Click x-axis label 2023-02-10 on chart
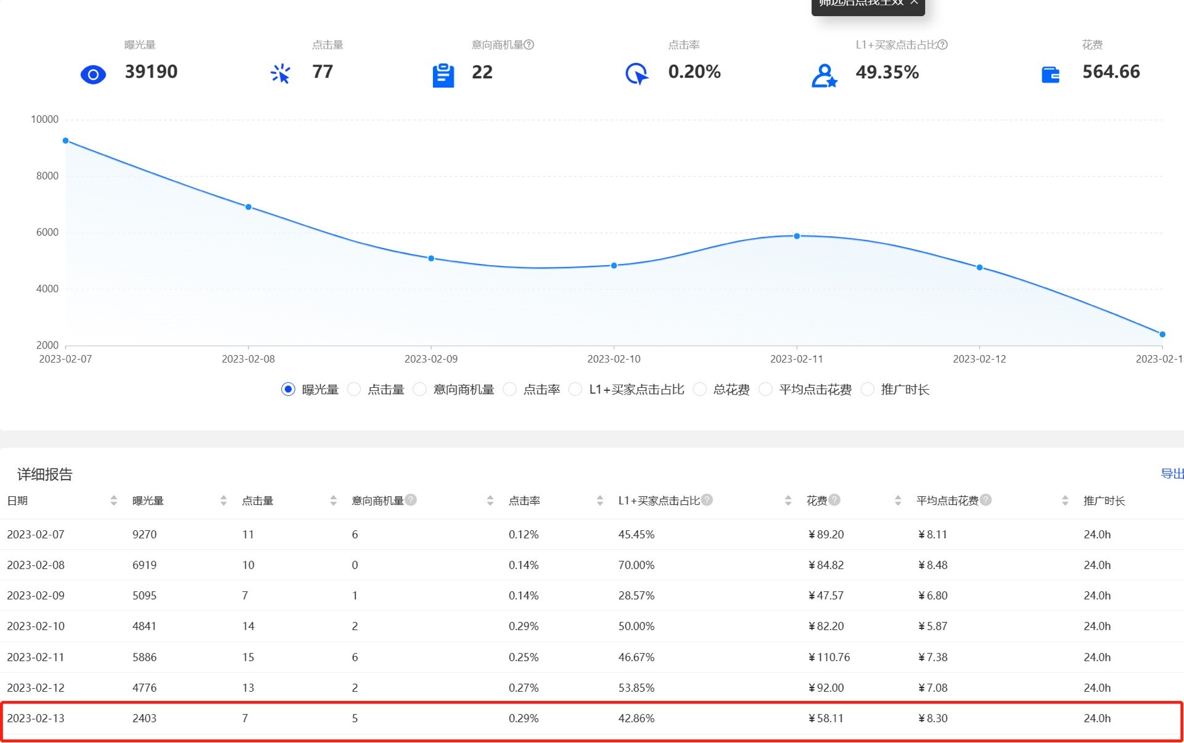1184x743 pixels. 614,359
